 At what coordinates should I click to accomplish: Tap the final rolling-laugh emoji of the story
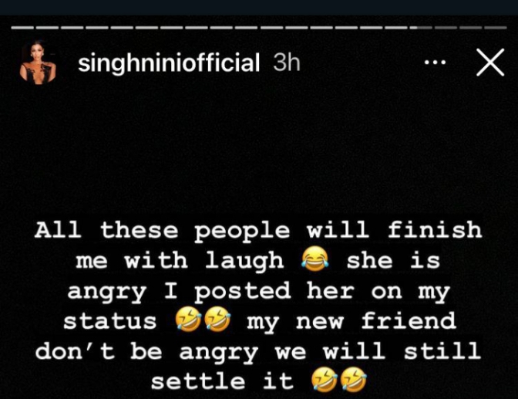pos(354,380)
